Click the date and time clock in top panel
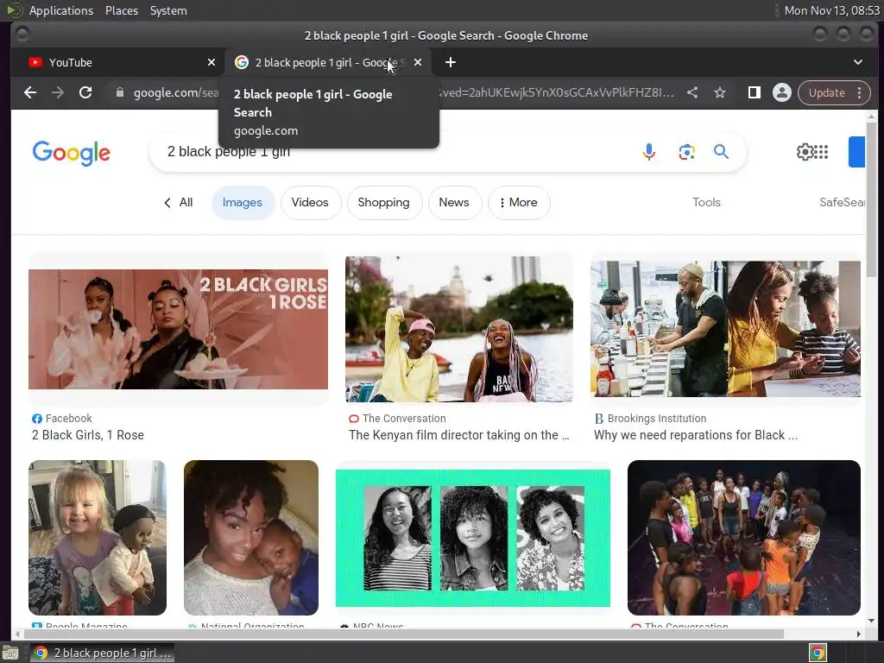This screenshot has height=663, width=884. 831,10
